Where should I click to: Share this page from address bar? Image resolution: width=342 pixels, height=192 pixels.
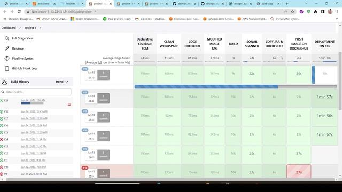tap(285, 12)
